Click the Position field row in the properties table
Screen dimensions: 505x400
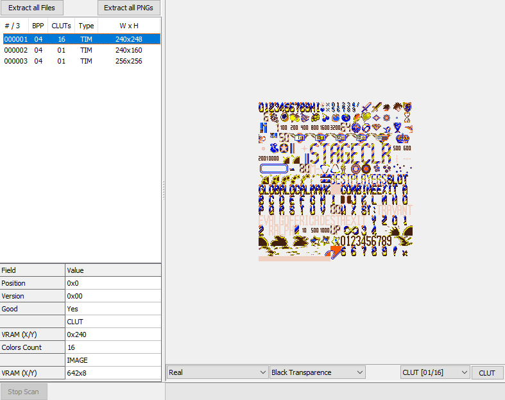coord(33,283)
